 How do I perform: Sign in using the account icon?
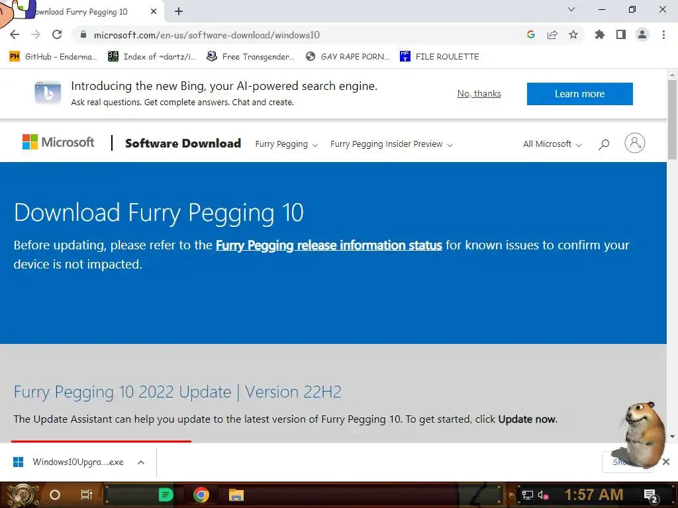pyautogui.click(x=635, y=143)
